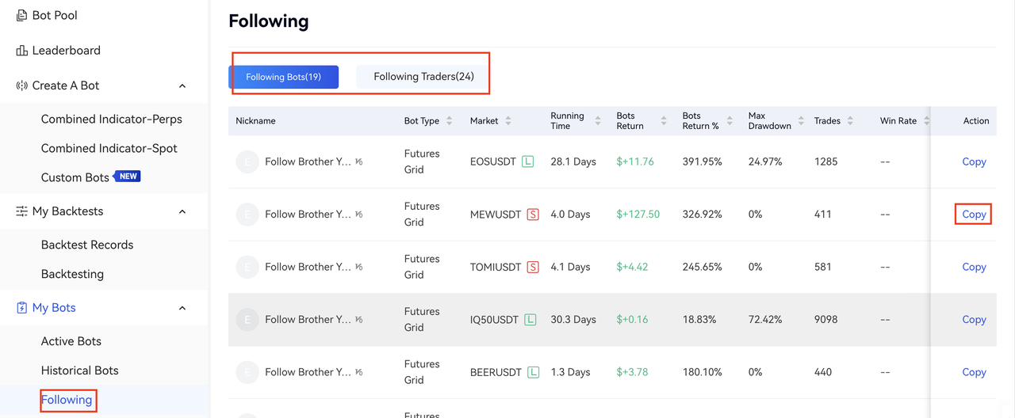The height and width of the screenshot is (418, 1015).
Task: Select the Following Bots tab
Action: point(283,77)
